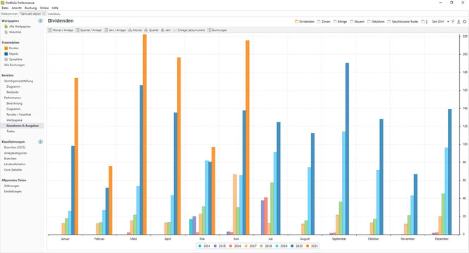Screen dimensions: 469x253
Task: Open the Online menu
Action: pyautogui.click(x=44, y=8)
